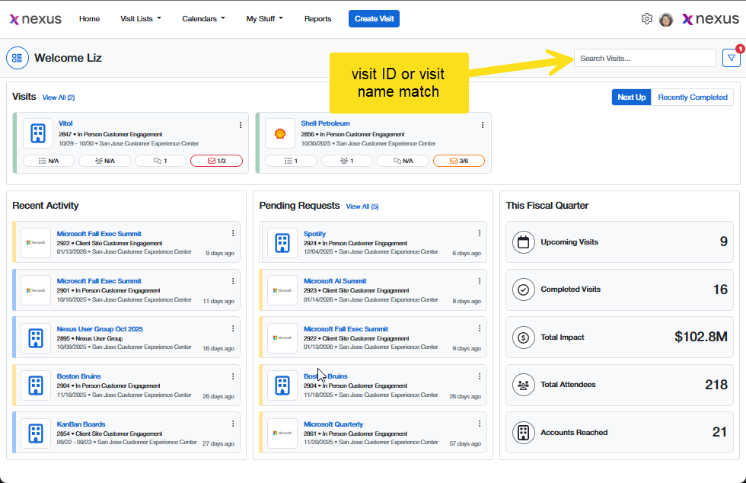Click into the Search Visits field
Screen dimensions: 746x483
644,58
